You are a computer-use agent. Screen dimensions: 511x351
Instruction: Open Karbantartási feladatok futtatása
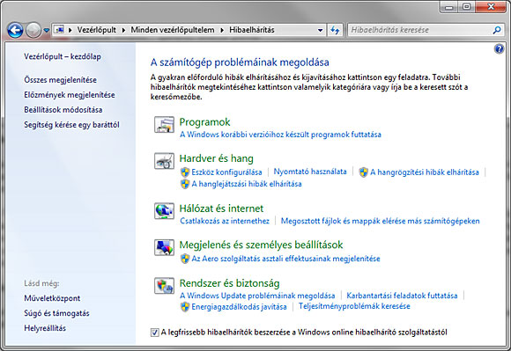(402, 296)
